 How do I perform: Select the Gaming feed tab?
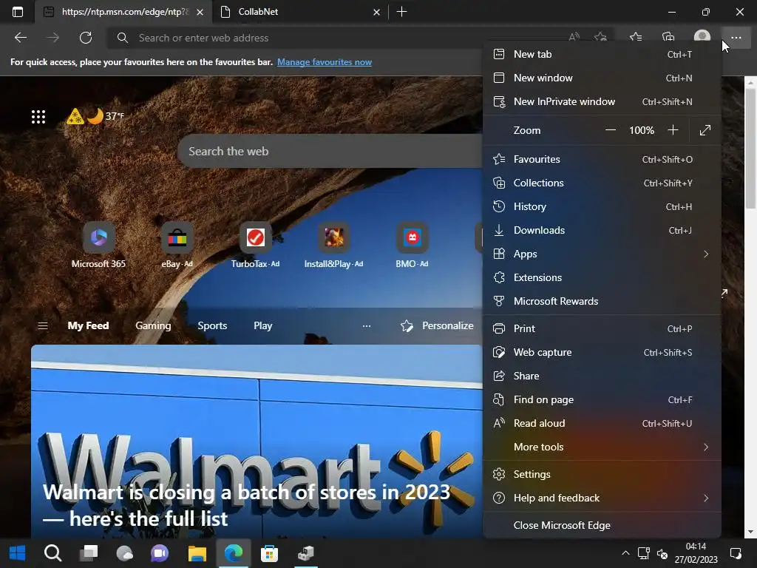tap(153, 326)
